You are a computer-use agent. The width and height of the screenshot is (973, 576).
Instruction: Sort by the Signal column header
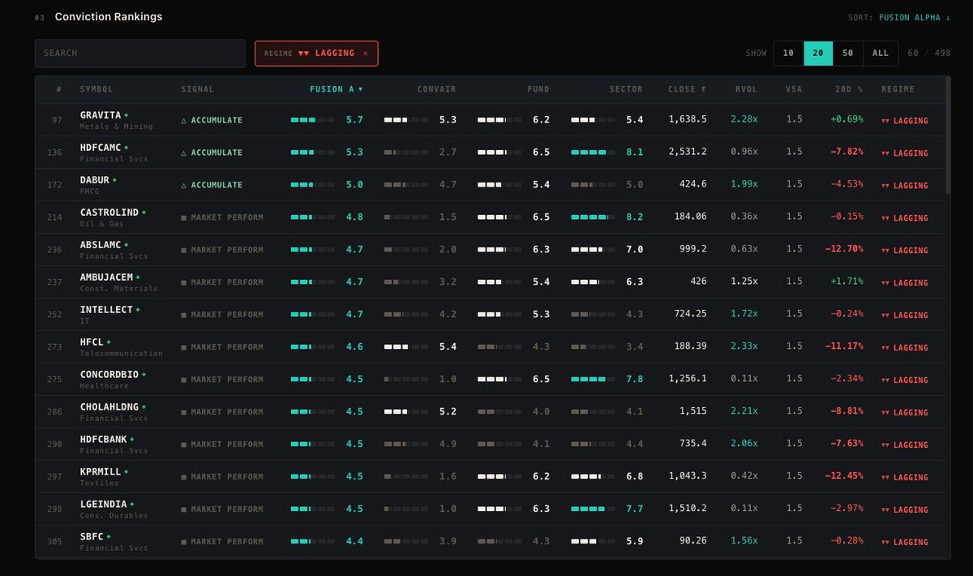click(x=198, y=89)
